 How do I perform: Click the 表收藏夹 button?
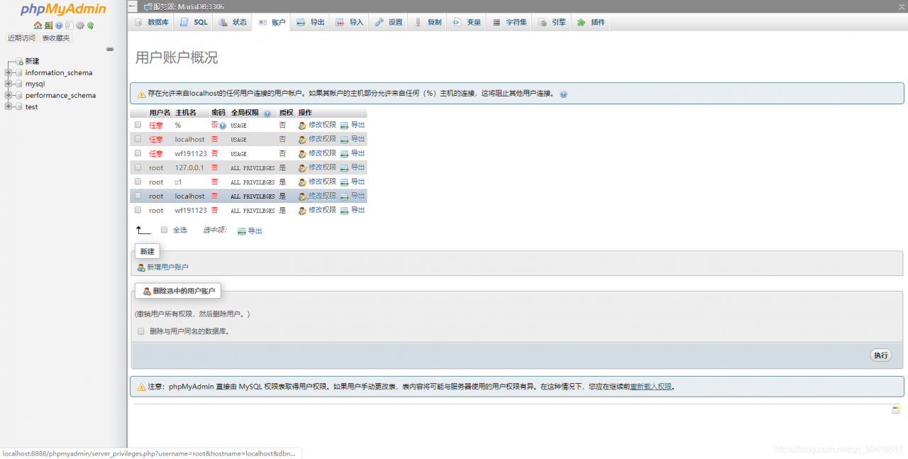pos(56,38)
